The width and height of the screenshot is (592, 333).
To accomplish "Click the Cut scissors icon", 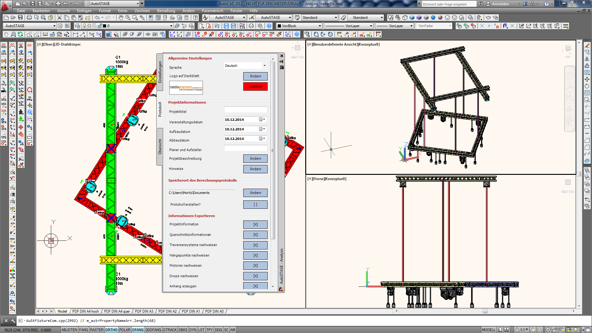I will pyautogui.click(x=60, y=18).
